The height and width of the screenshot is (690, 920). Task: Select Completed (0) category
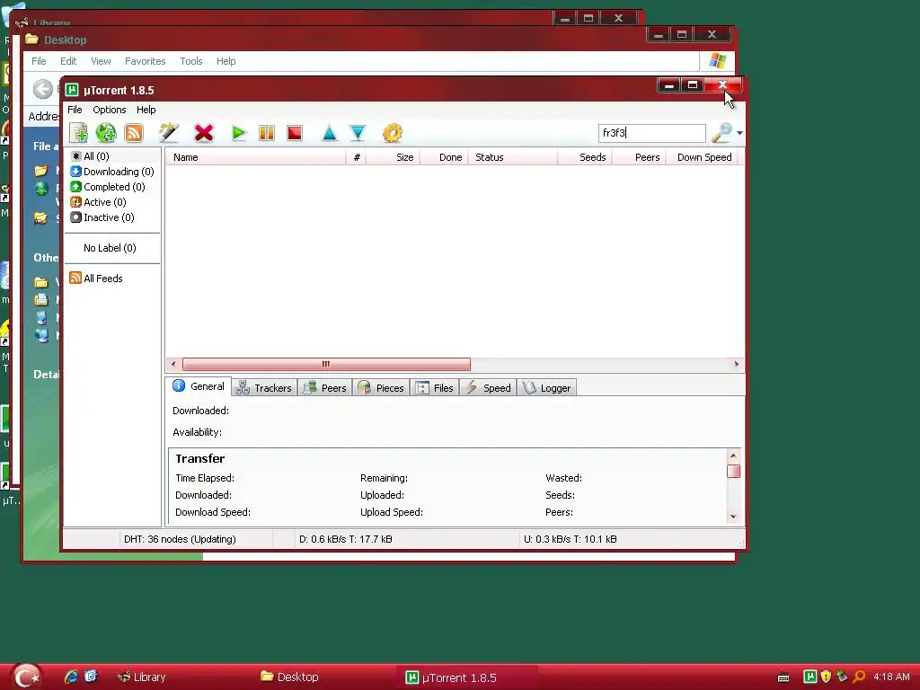[x=108, y=187]
